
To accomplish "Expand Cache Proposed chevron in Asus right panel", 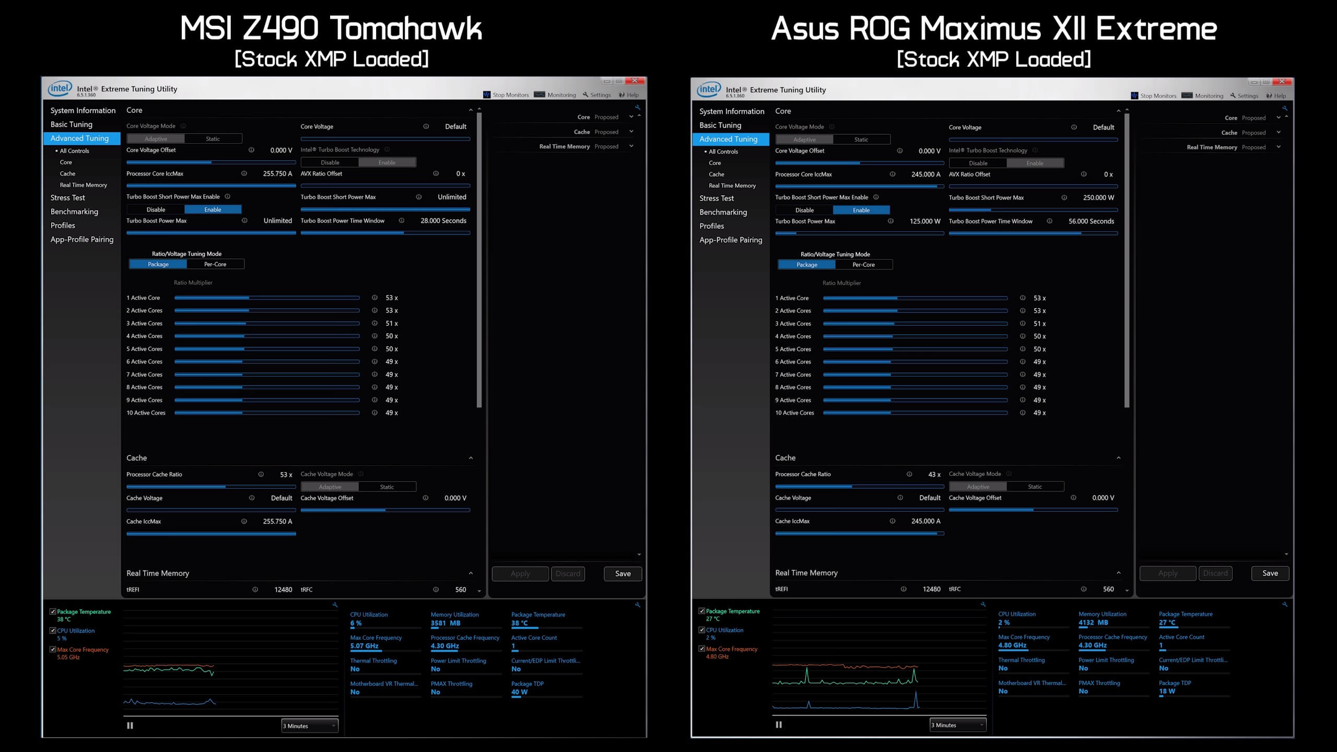I will point(1279,133).
